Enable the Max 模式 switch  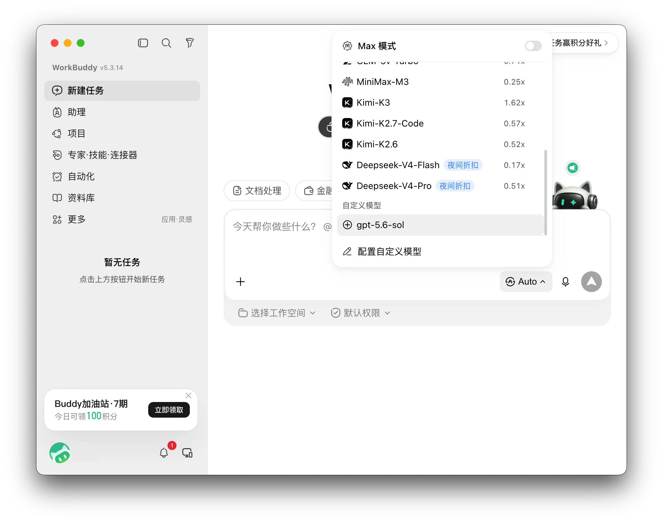tap(533, 46)
